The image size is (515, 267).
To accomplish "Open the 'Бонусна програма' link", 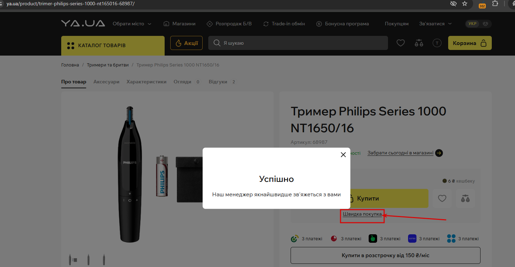I will click(342, 24).
